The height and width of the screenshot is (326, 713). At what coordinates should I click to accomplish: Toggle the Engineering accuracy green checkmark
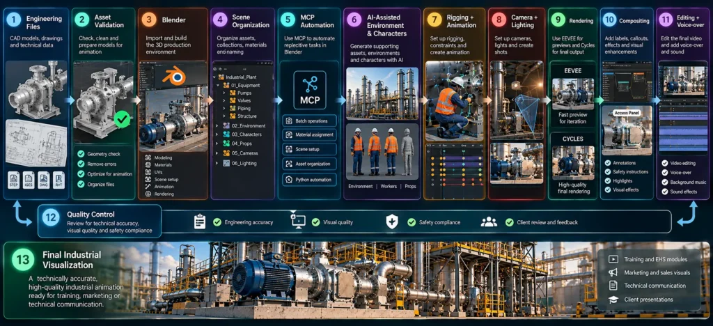[x=217, y=222]
